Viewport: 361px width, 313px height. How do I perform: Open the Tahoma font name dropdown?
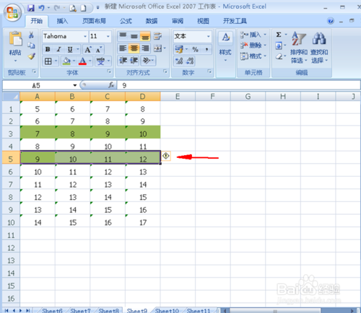[85, 37]
